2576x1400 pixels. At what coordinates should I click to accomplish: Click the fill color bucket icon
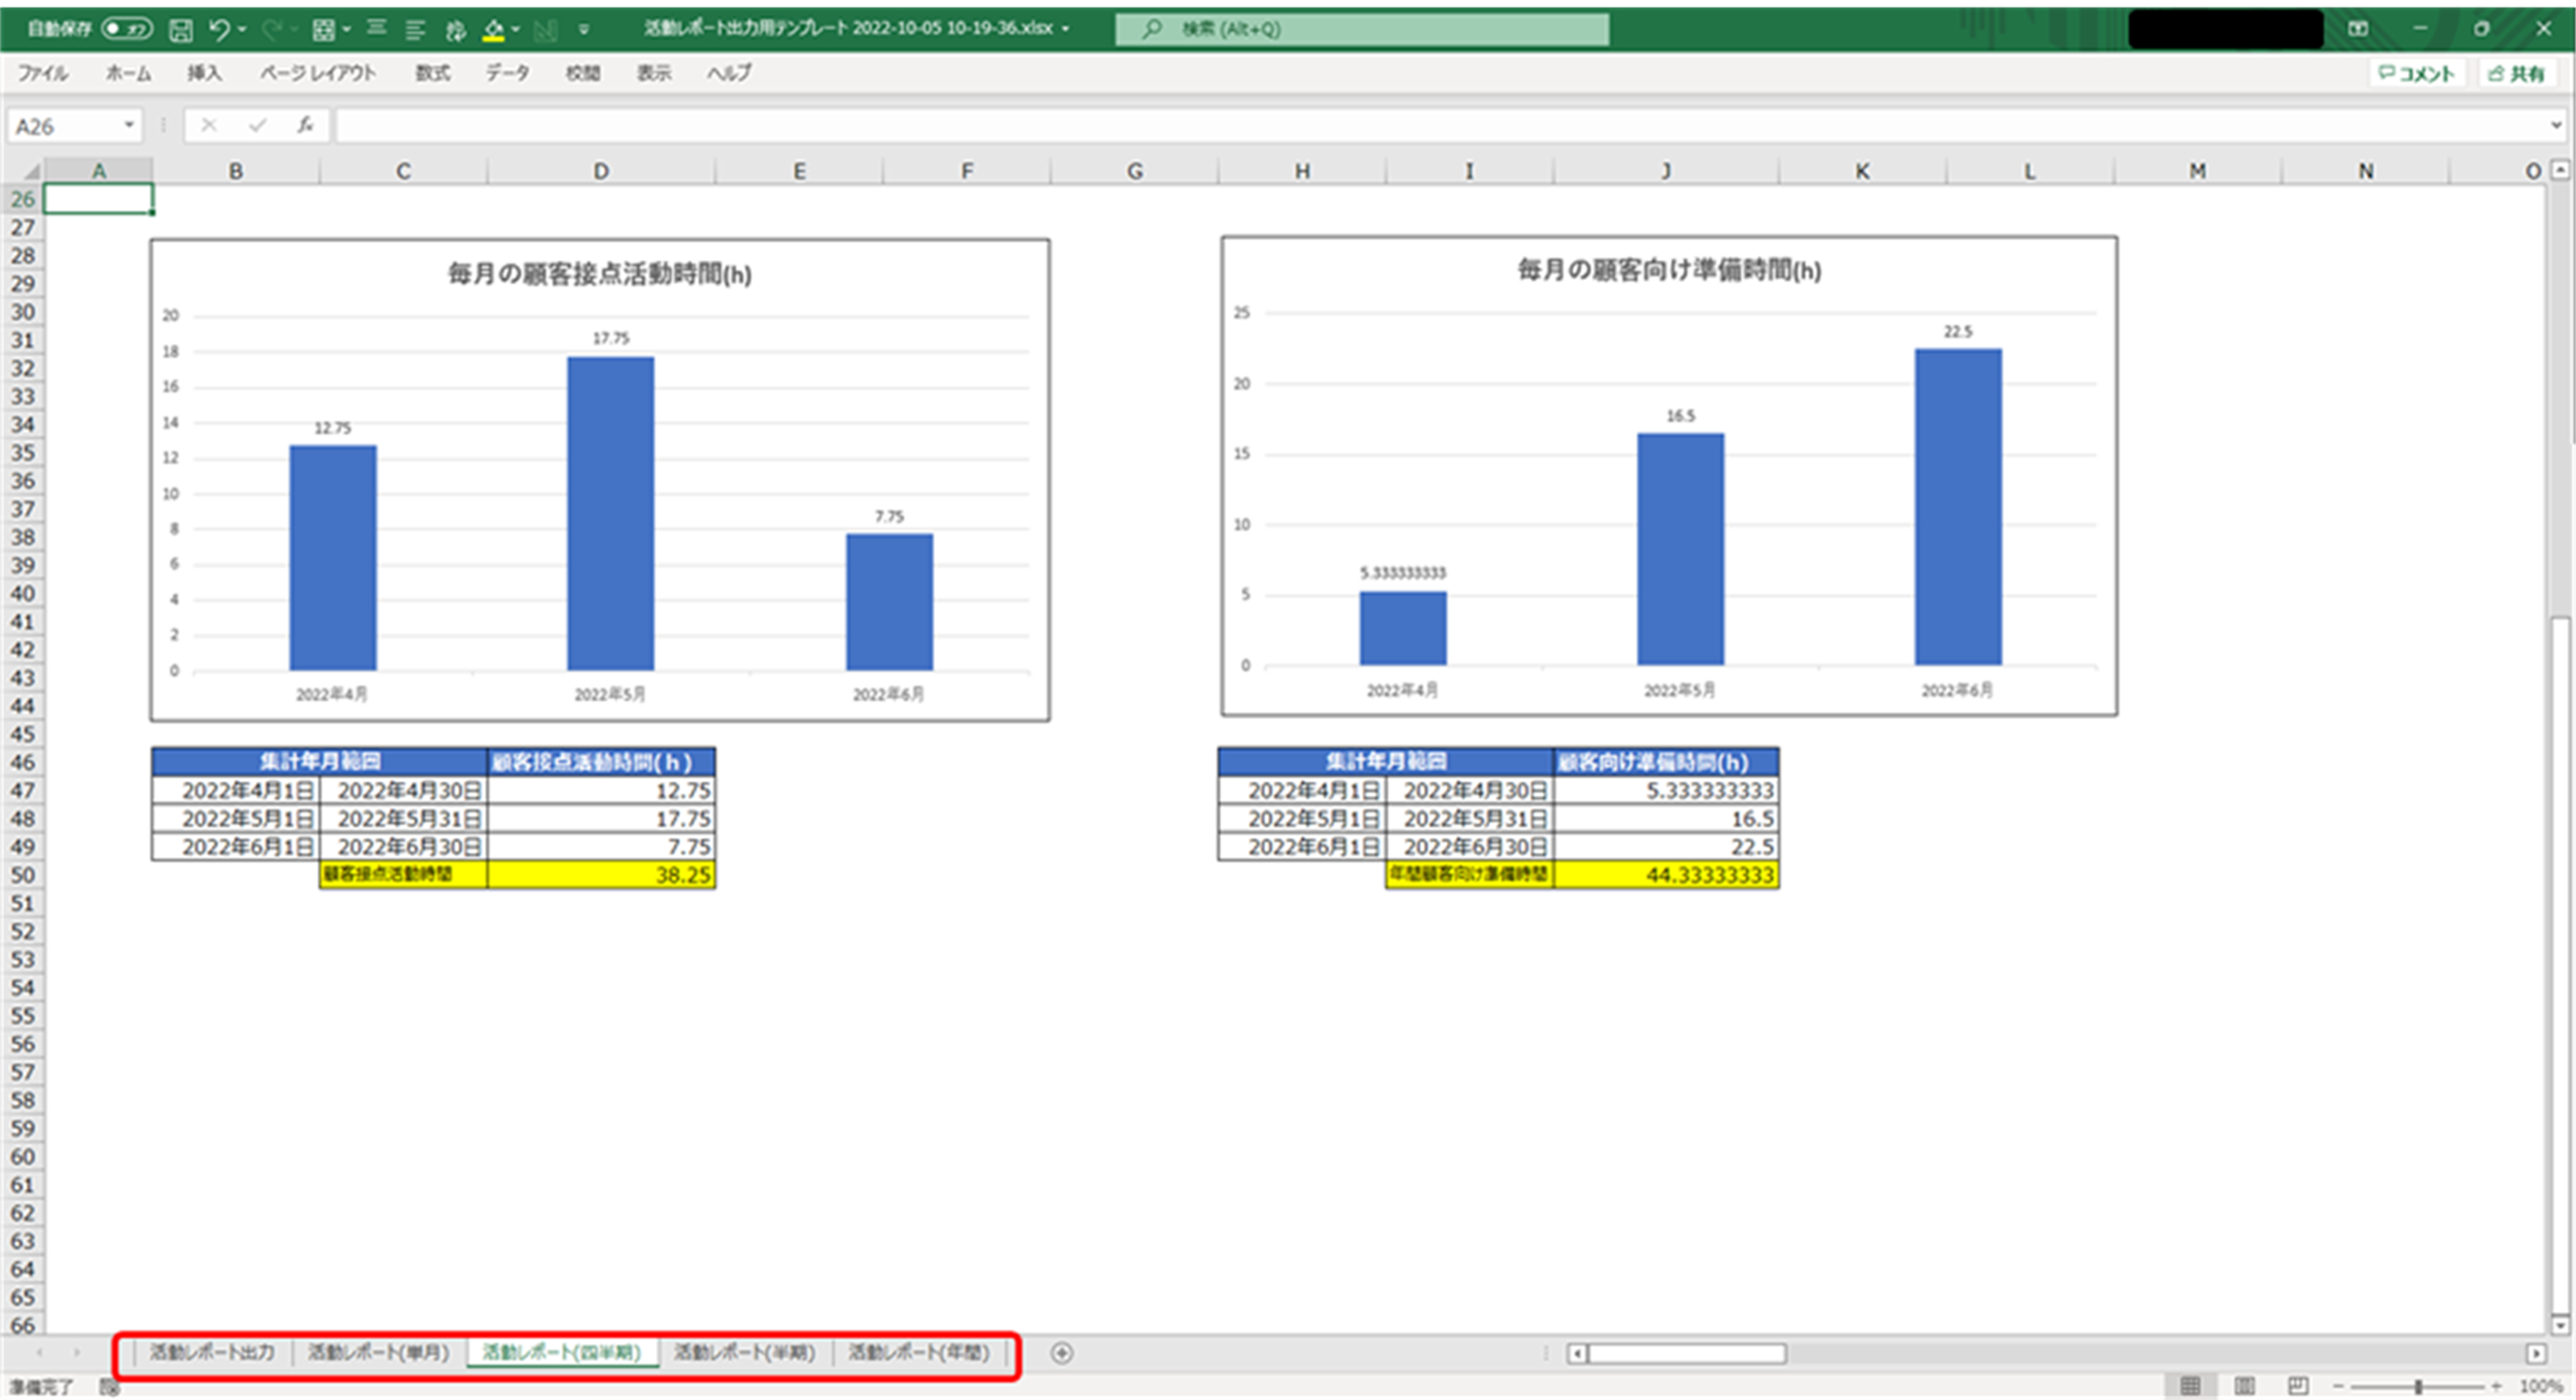pos(493,30)
